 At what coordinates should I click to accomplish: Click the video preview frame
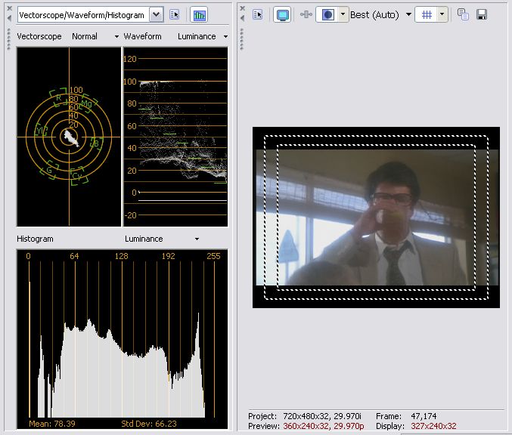point(376,217)
